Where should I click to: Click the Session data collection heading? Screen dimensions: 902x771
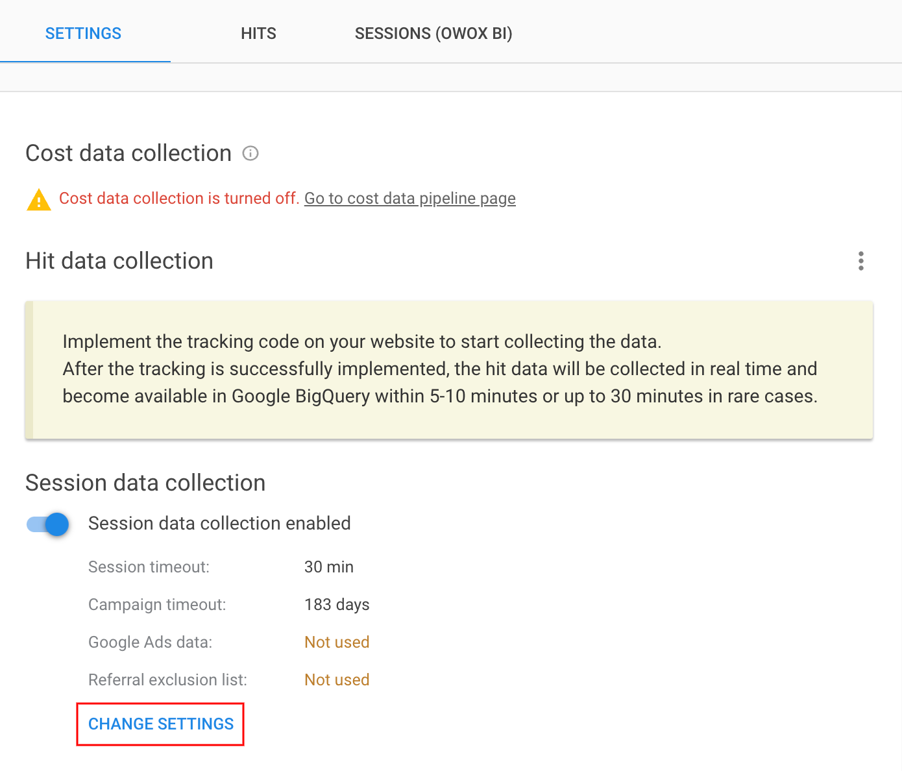[145, 483]
